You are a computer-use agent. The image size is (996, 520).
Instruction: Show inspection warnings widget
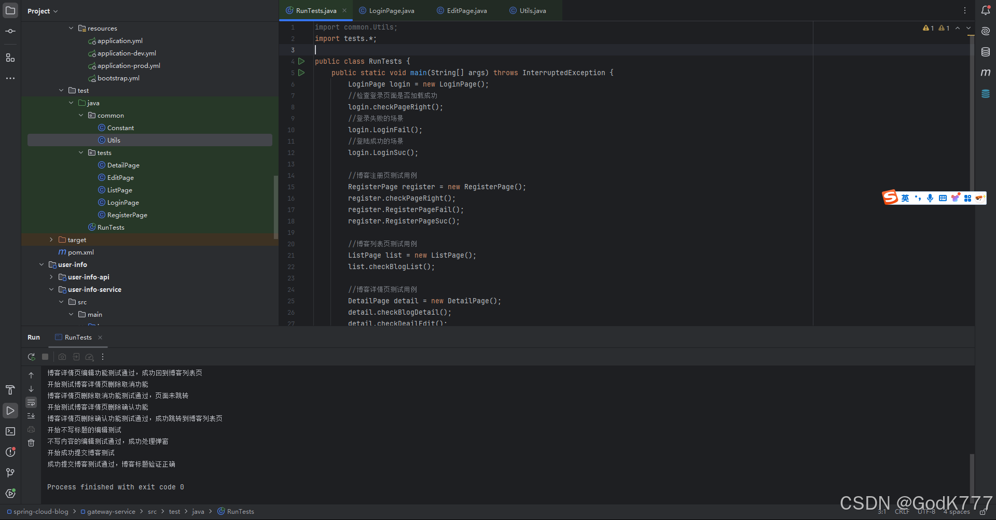(936, 28)
